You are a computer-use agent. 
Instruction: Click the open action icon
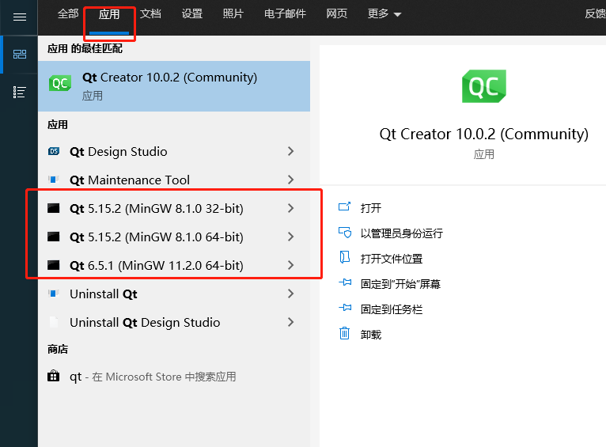click(344, 206)
